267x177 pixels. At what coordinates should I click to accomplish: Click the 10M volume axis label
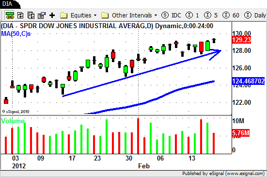238,121
